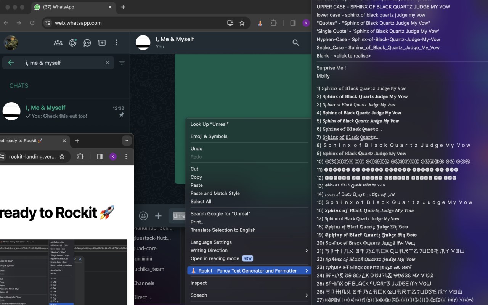This screenshot has width=488, height=305.
Task: Expand the Speech submenu
Action: (x=249, y=295)
